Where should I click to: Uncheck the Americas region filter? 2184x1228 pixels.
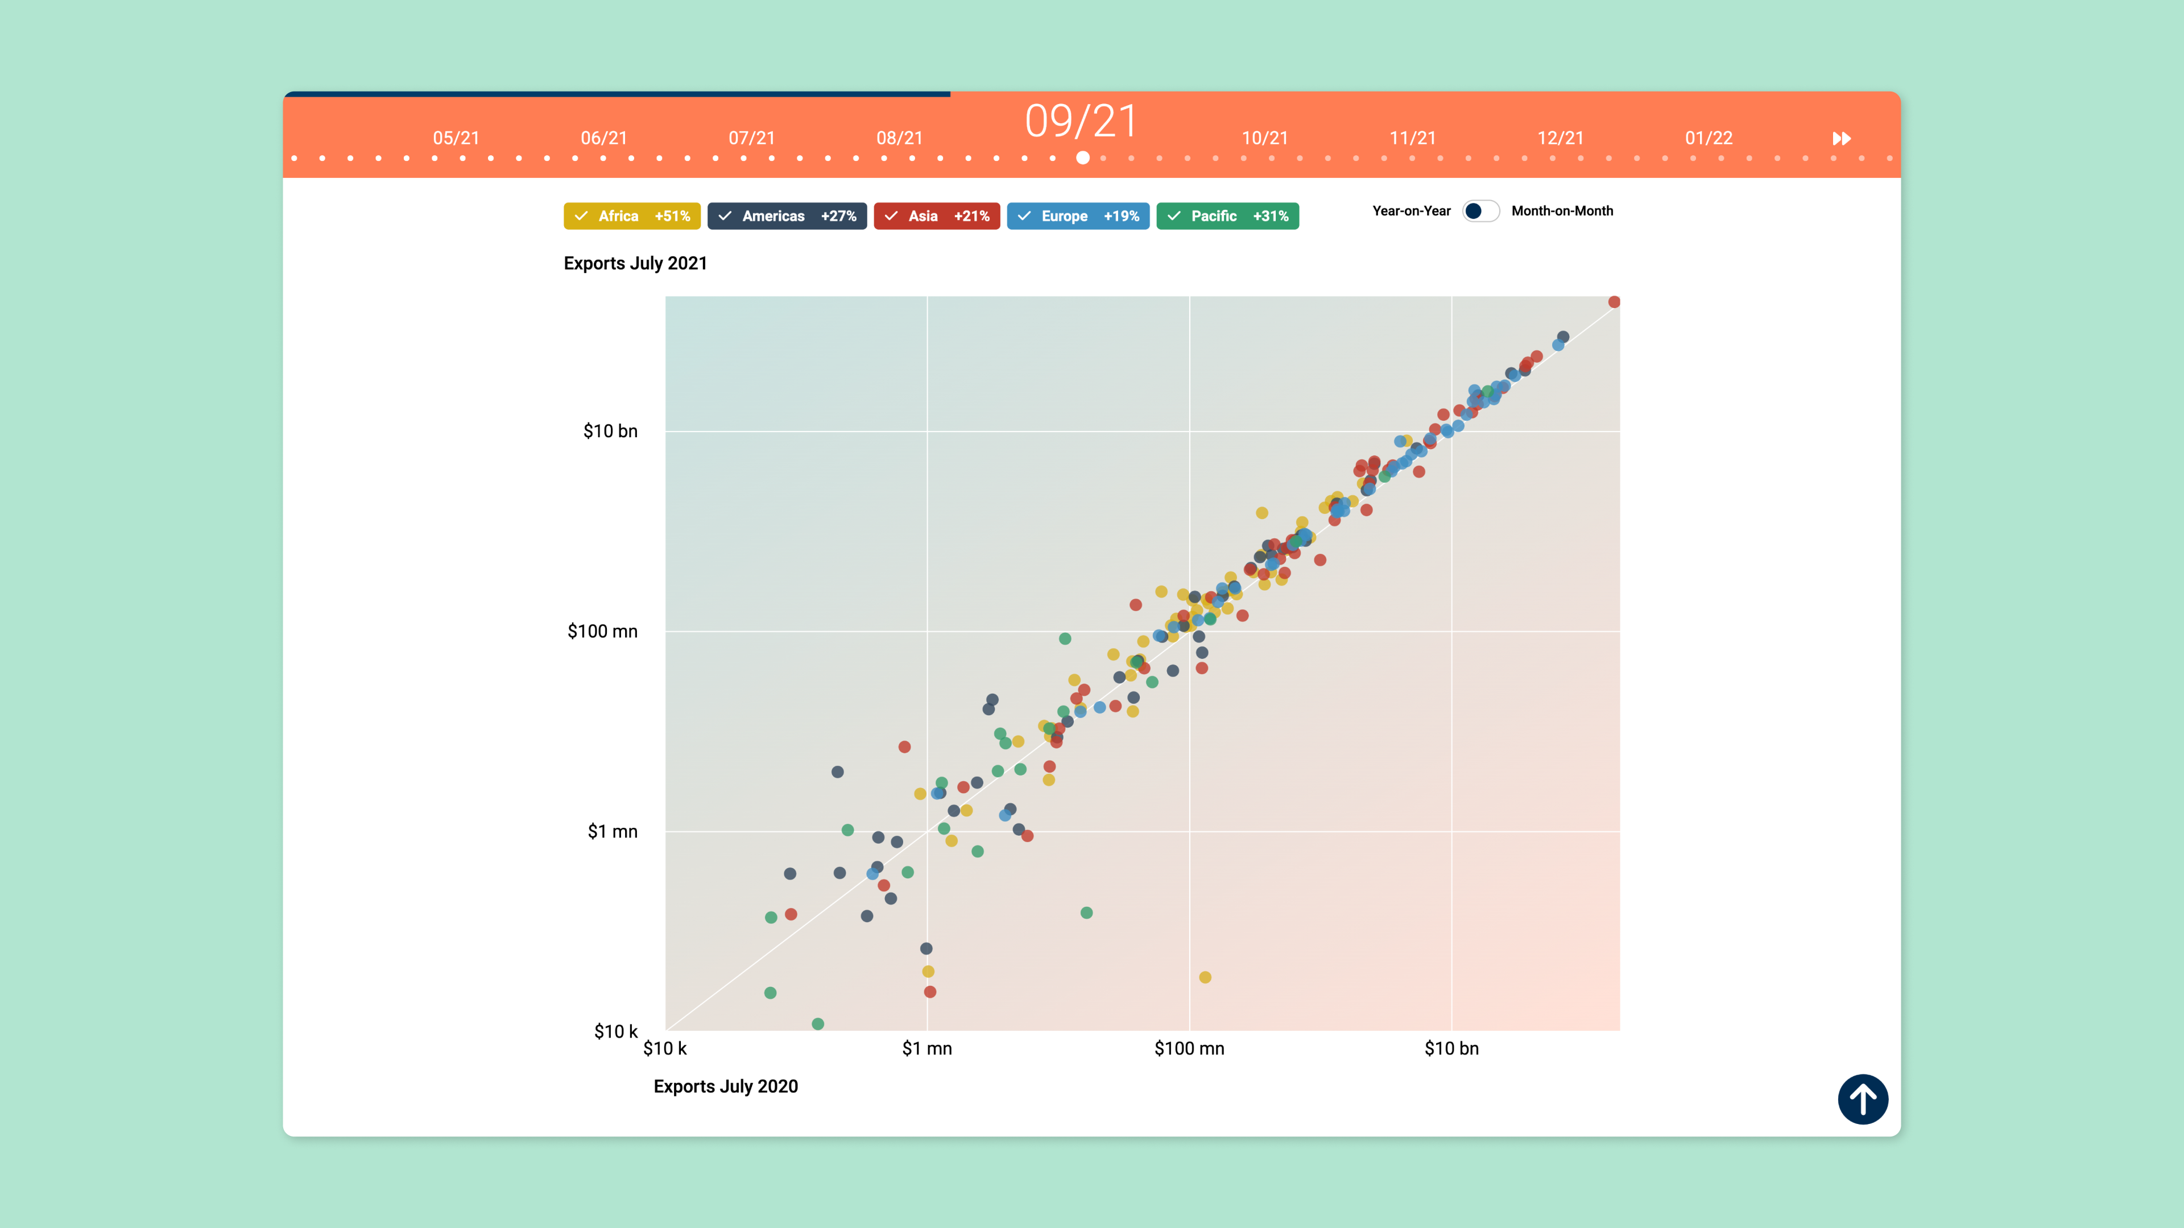(787, 216)
